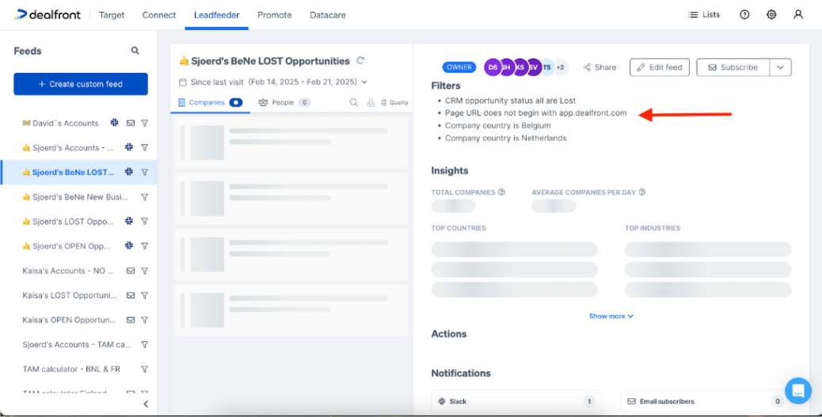822x417 pixels.
Task: Go to the Promote tab
Action: click(x=274, y=15)
